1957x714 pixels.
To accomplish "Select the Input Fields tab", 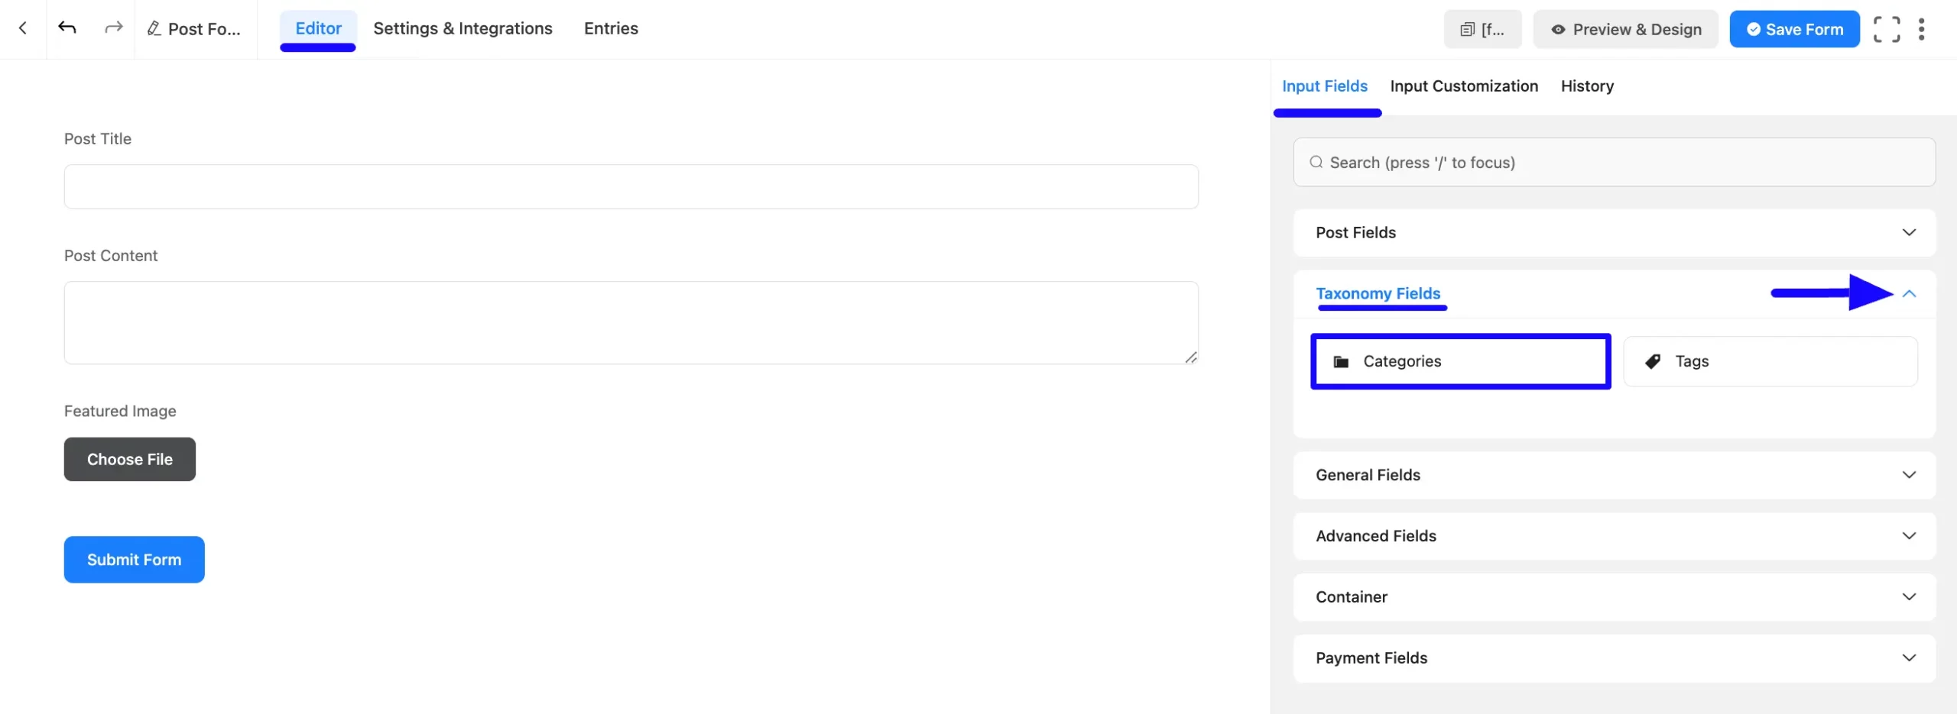I will click(1324, 86).
